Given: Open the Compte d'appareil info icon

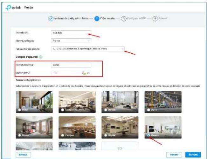Looking at the screenshot, I should 41,57.
